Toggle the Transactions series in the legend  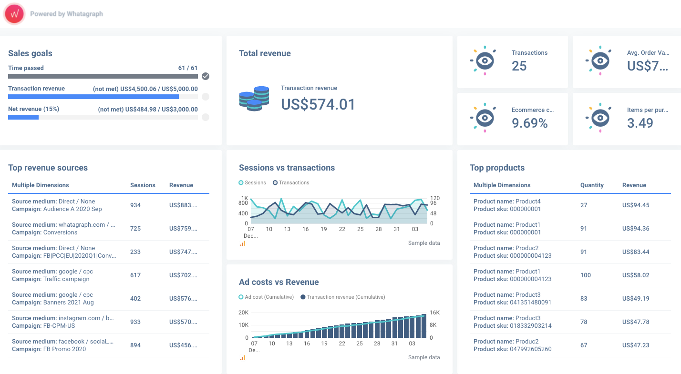coord(291,182)
